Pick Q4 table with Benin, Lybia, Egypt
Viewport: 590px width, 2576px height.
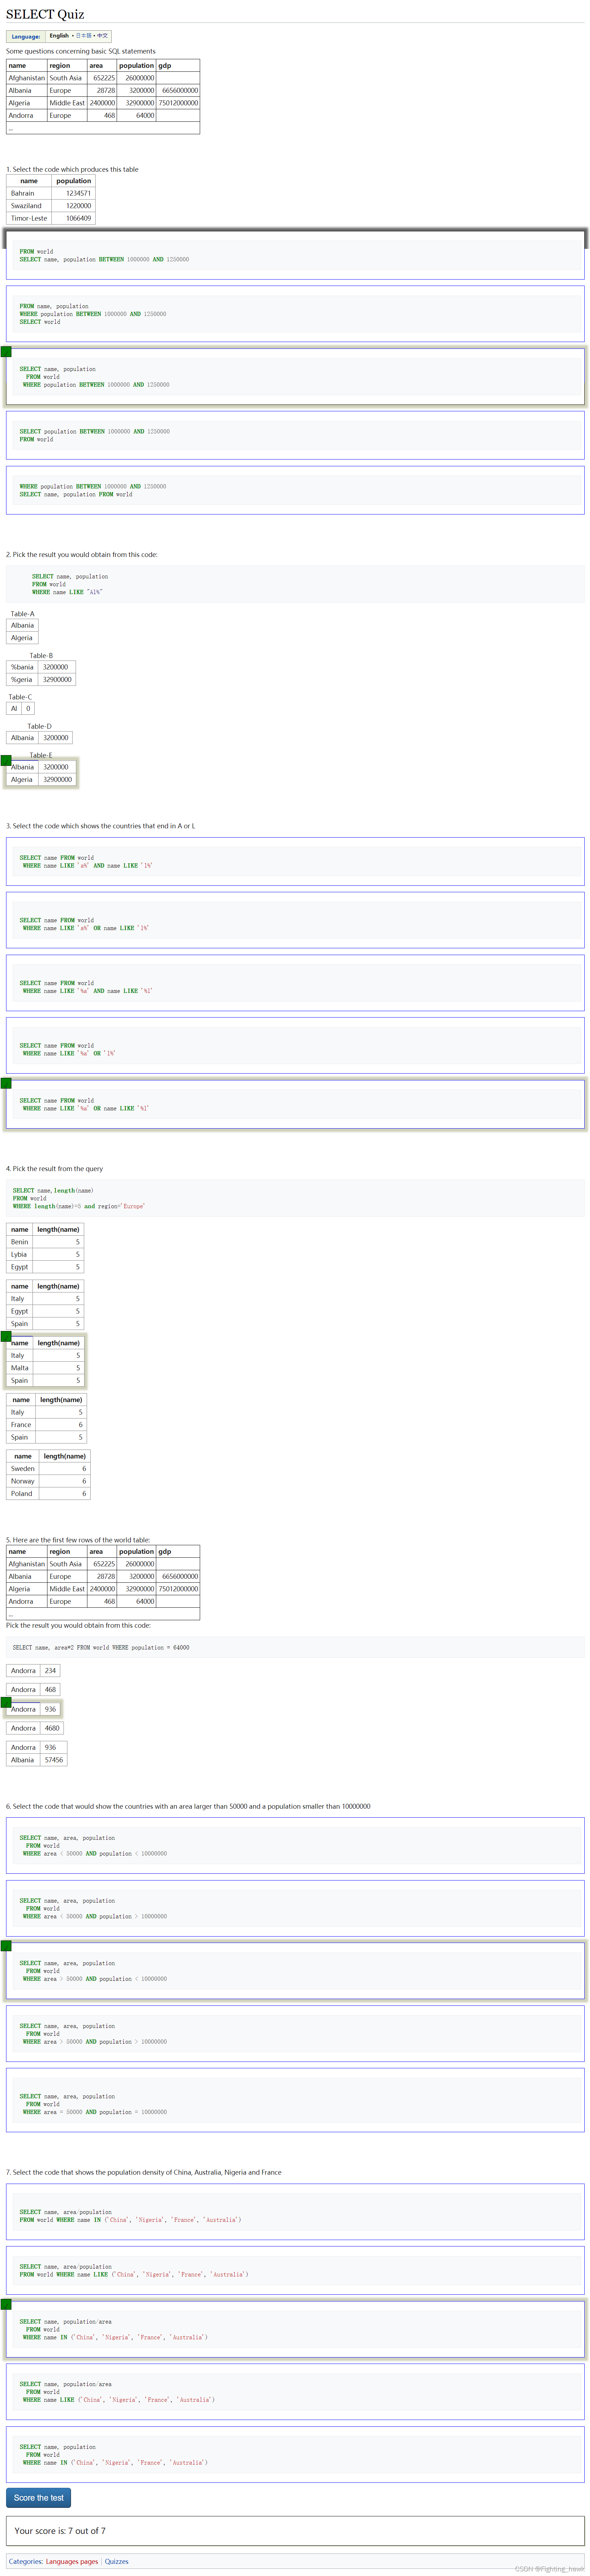pyautogui.click(x=45, y=1248)
